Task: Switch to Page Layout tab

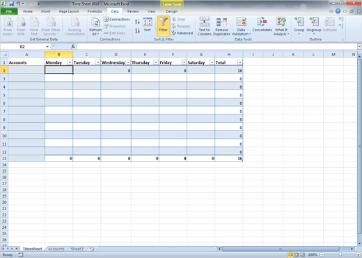Action: point(69,11)
